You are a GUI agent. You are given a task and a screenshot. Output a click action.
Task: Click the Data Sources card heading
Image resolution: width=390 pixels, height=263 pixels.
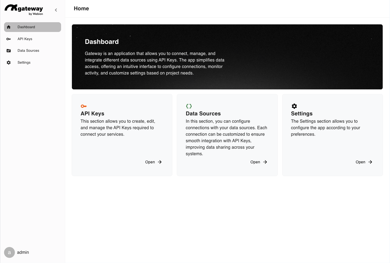click(x=203, y=113)
